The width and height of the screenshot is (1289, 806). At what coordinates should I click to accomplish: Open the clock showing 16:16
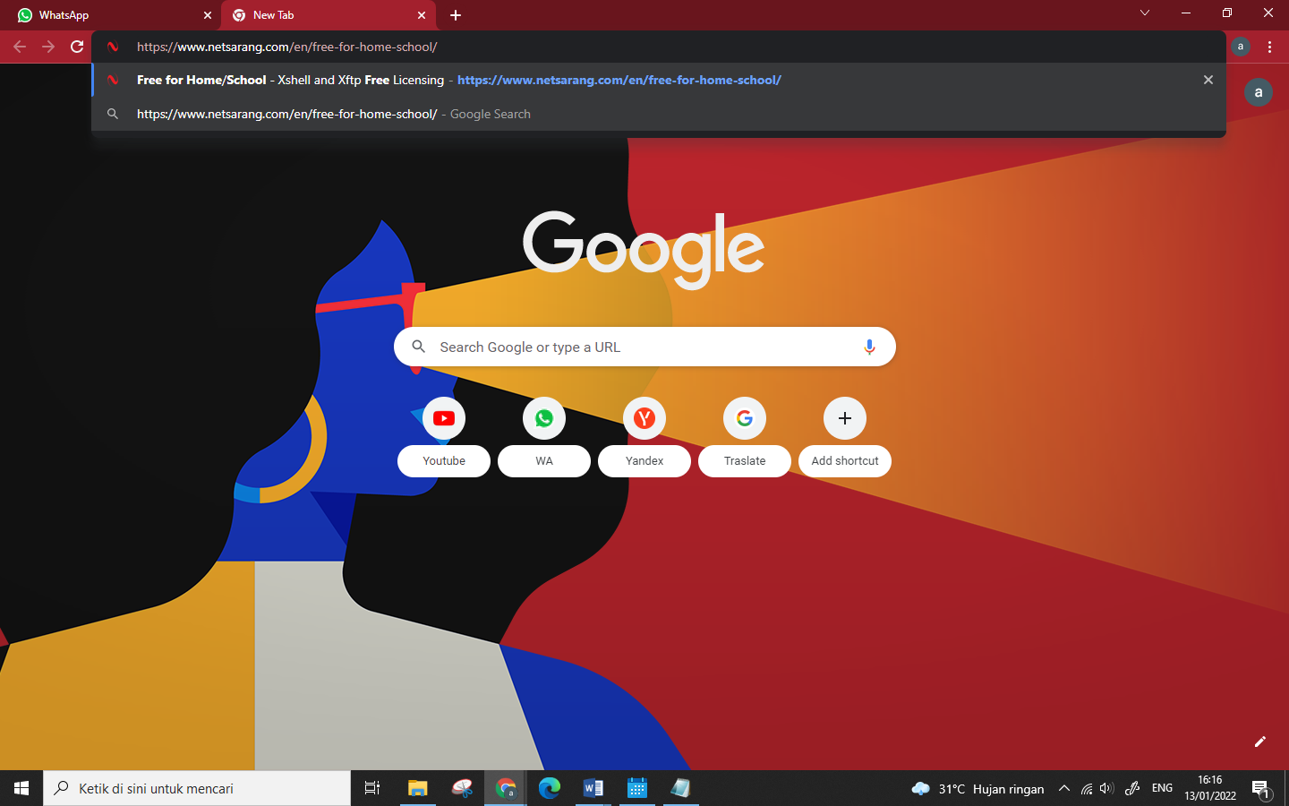tap(1210, 788)
